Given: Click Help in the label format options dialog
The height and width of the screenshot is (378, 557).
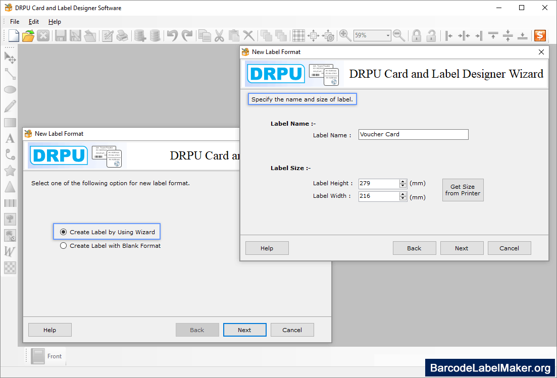Looking at the screenshot, I should coord(49,330).
